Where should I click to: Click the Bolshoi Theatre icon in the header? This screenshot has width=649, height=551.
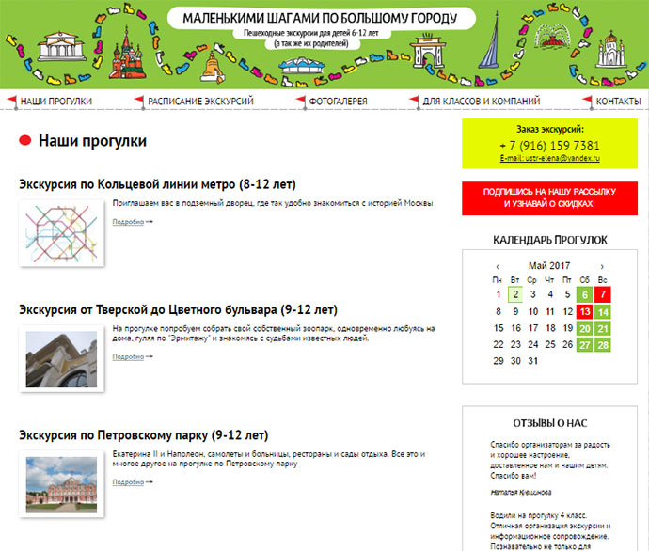pyautogui.click(x=62, y=46)
